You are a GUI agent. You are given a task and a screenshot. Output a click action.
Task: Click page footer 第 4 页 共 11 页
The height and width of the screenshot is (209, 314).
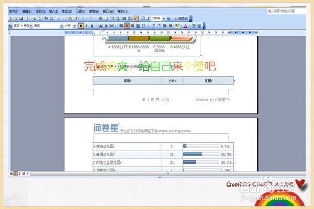click(x=155, y=99)
